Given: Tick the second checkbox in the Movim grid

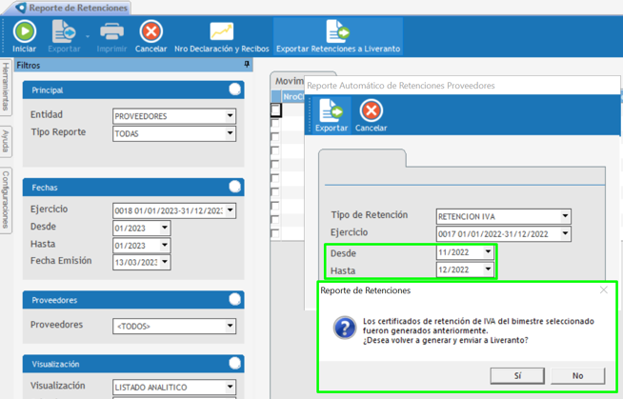Looking at the screenshot, I should 275,124.
